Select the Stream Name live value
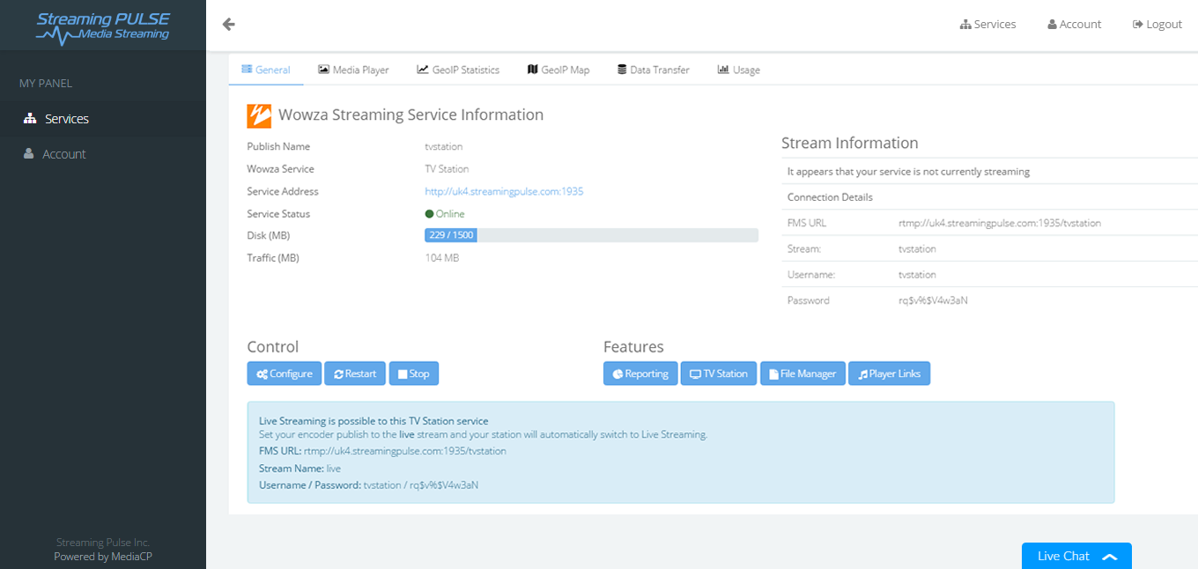Viewport: 1198px width, 569px height. [x=334, y=469]
